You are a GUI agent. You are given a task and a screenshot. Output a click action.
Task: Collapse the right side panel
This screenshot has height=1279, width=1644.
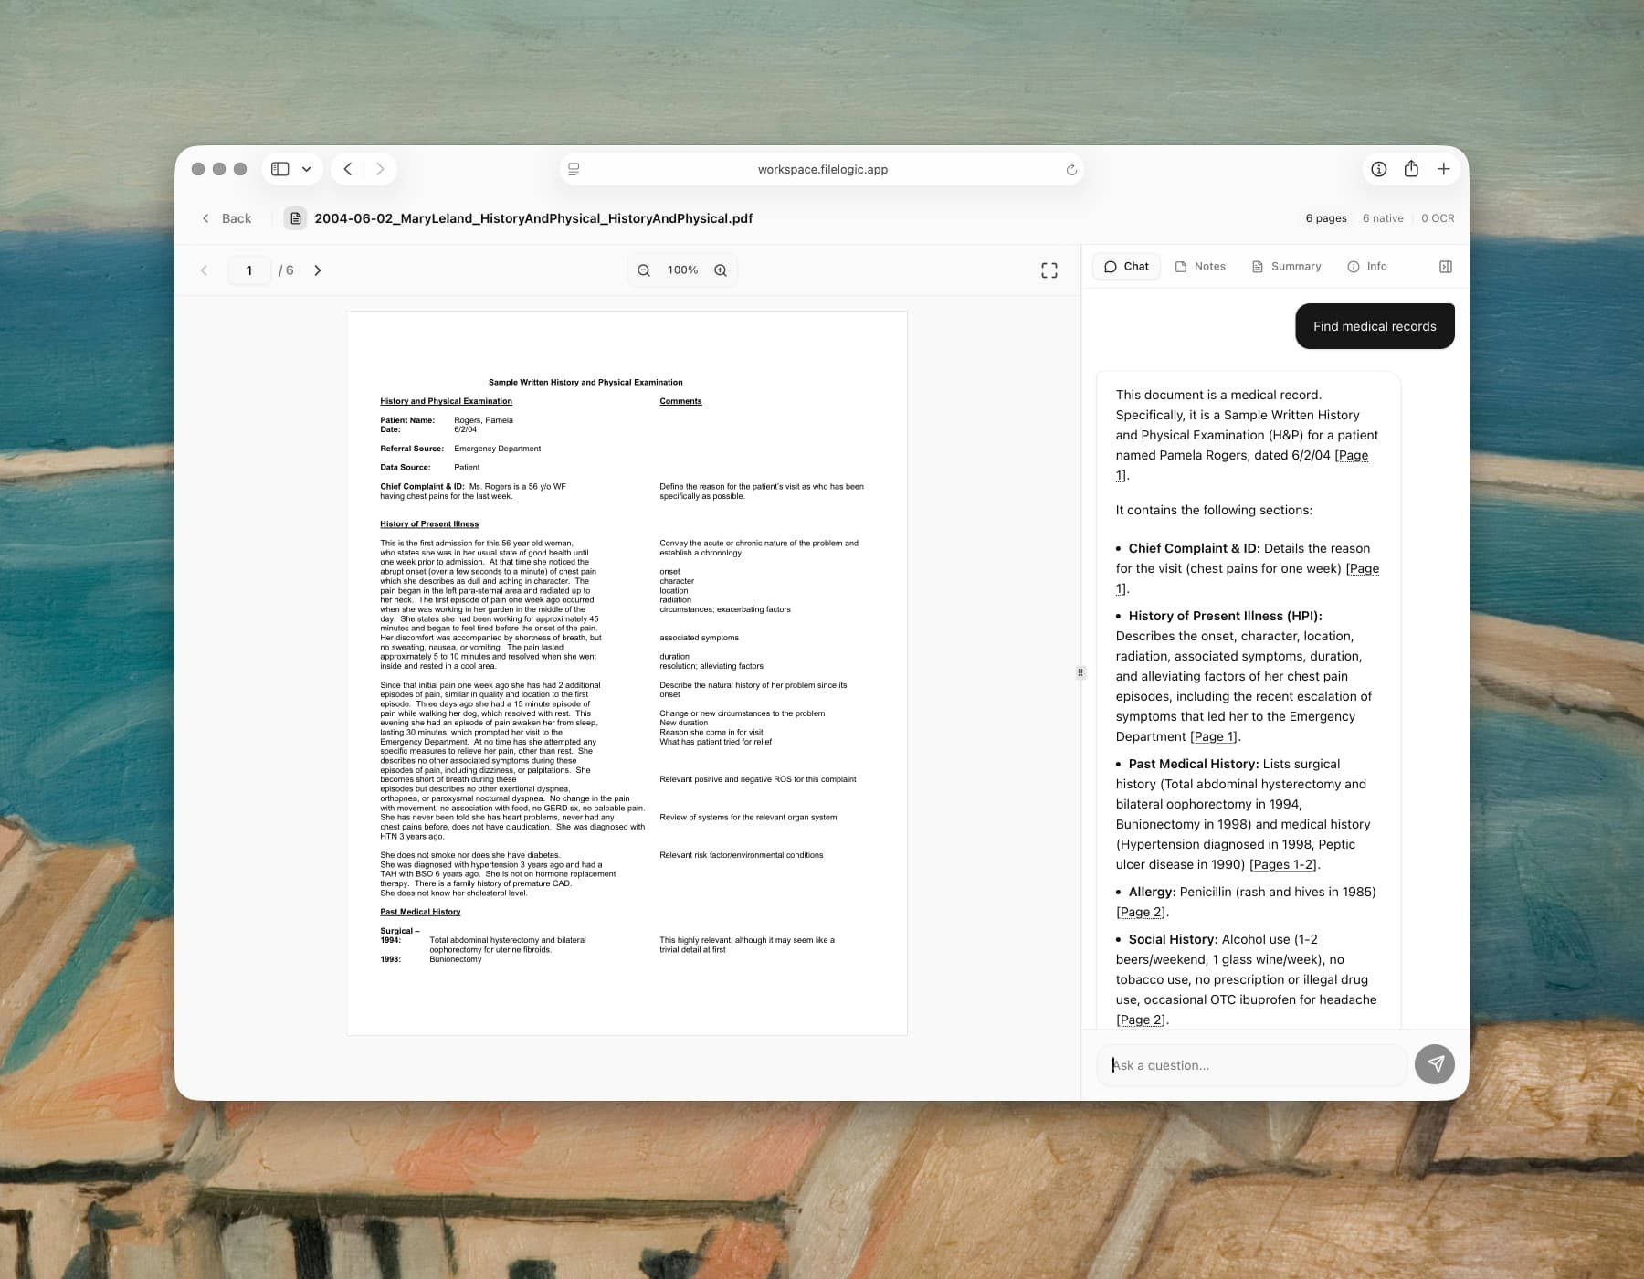1446,266
